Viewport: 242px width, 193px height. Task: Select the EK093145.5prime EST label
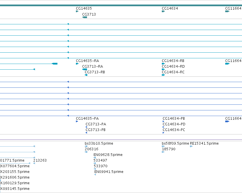[15, 189]
